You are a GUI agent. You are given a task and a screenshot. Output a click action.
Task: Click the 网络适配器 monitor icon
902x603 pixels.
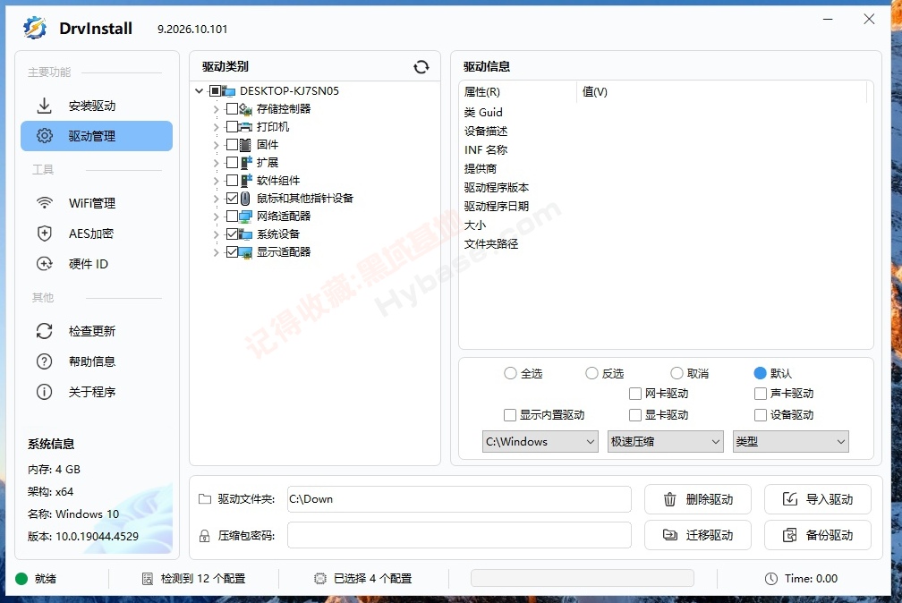[x=245, y=217]
